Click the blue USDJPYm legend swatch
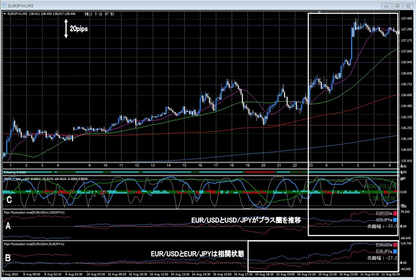Screen dimensions: 416x280 tap(395, 220)
